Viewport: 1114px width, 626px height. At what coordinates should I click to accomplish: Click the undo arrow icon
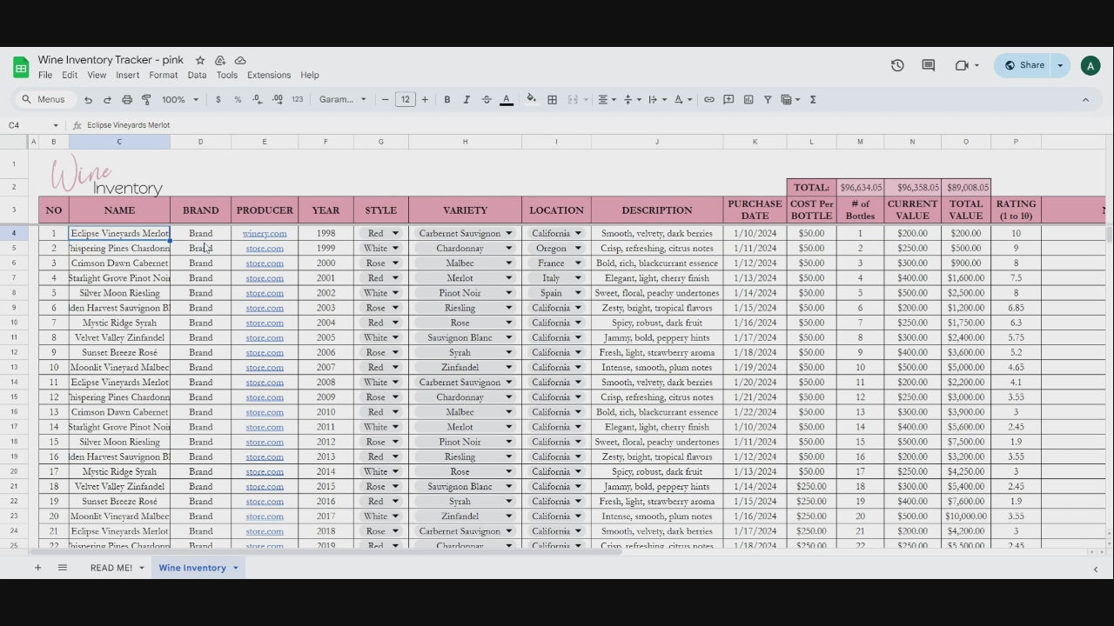point(88,100)
